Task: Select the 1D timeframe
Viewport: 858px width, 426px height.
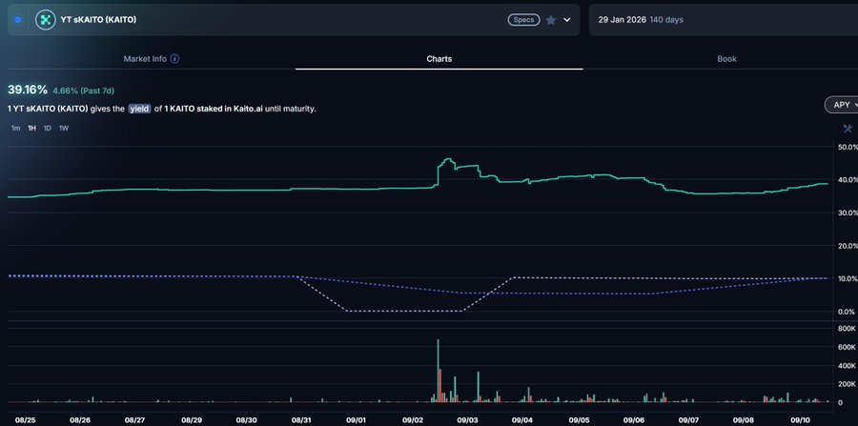Action: [48, 128]
